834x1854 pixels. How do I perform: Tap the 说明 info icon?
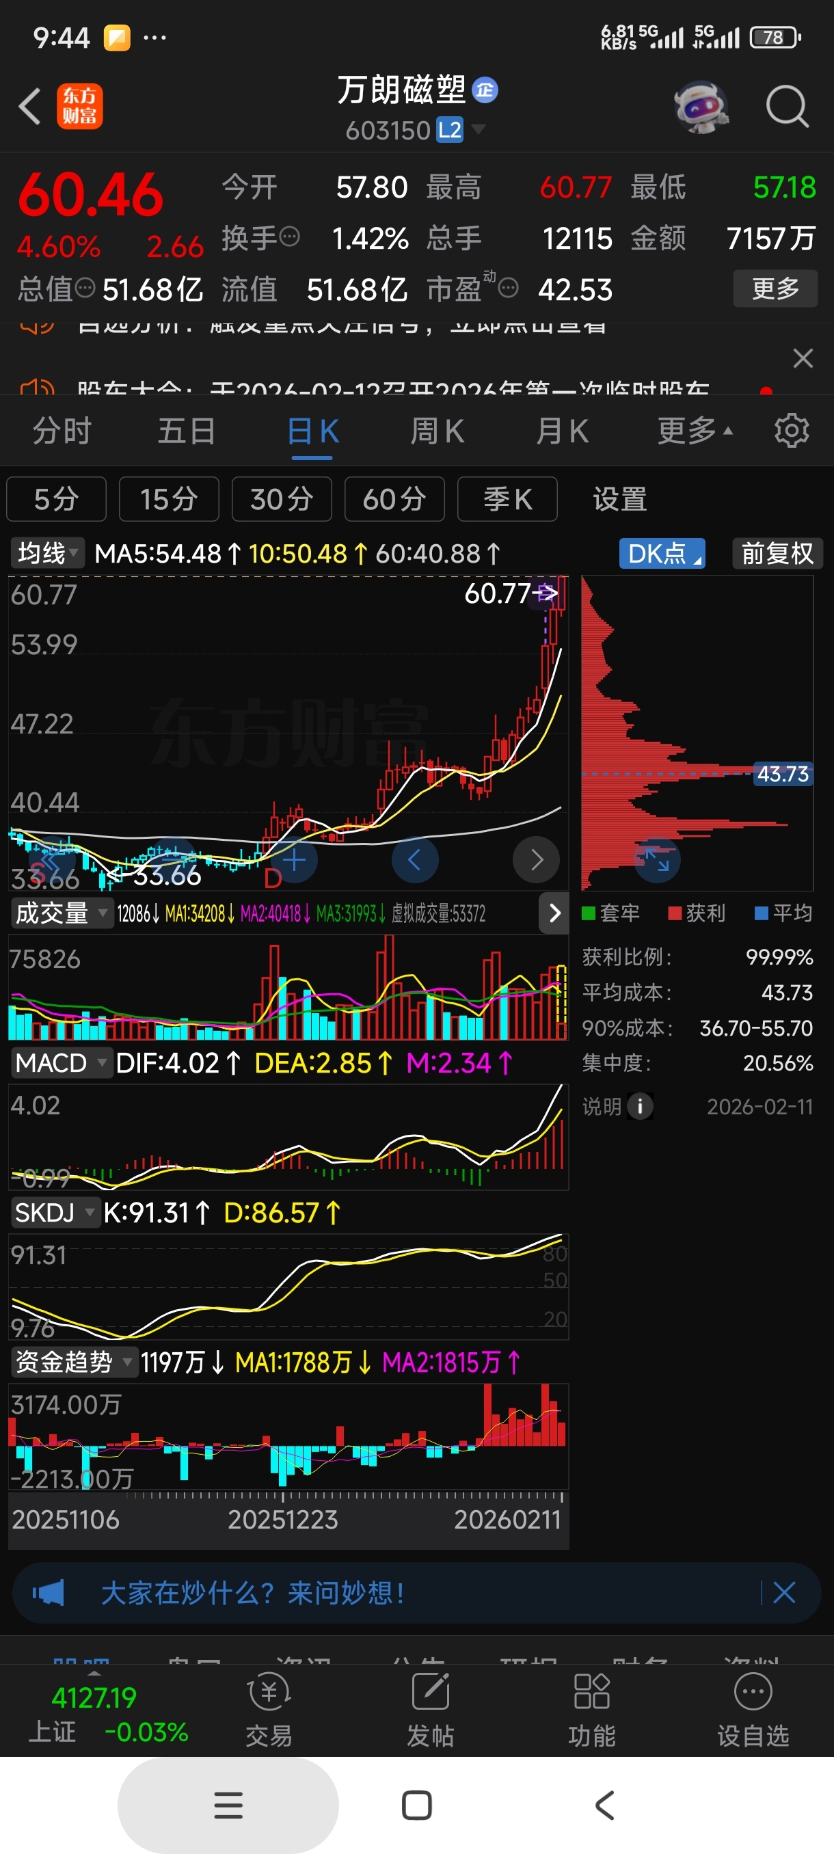click(x=640, y=1106)
